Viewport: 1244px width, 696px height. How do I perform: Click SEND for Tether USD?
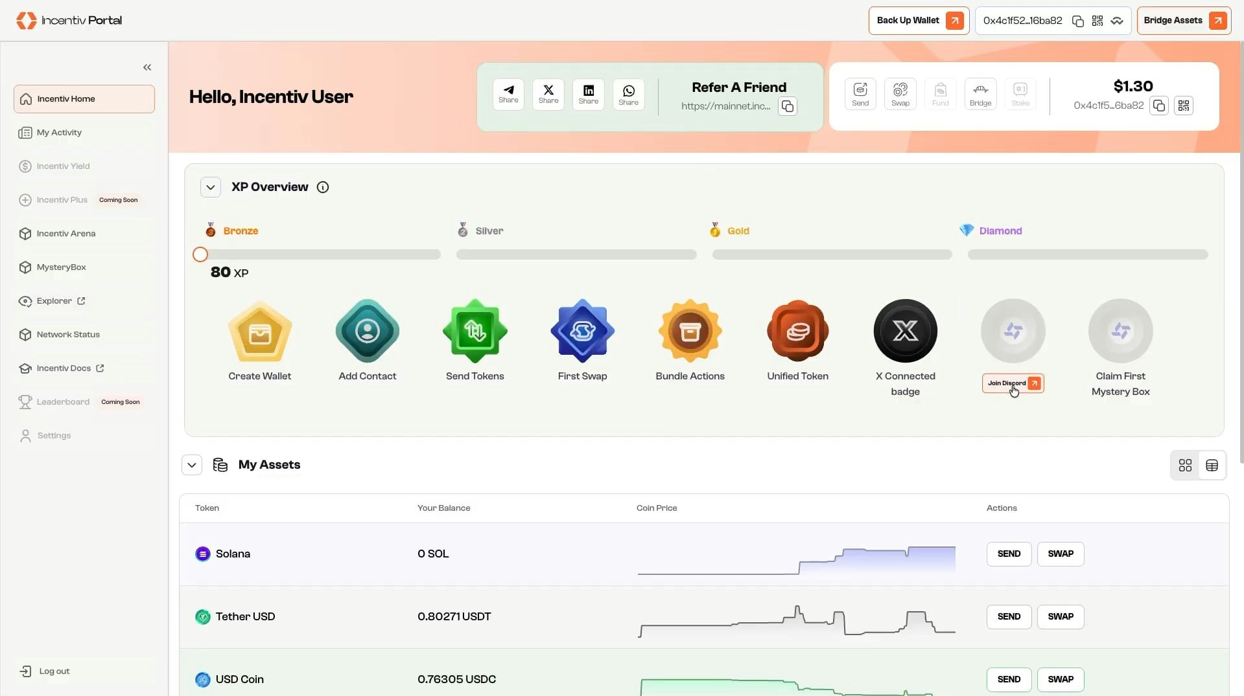[1009, 617]
